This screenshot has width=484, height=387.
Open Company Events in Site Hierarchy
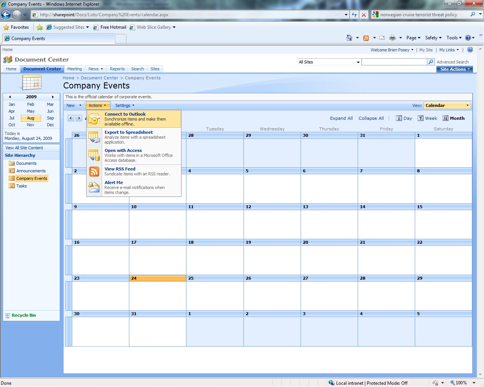pyautogui.click(x=32, y=178)
